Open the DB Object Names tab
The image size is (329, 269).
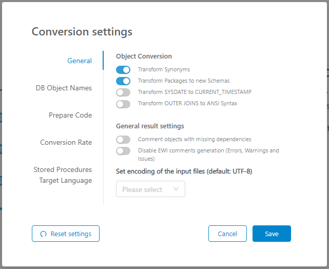coord(64,88)
